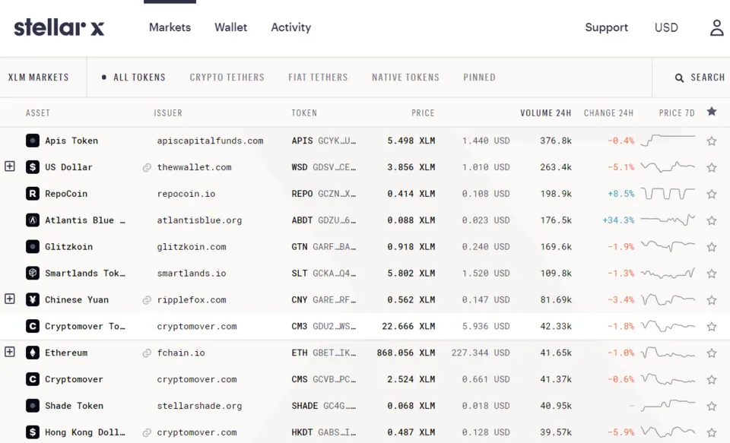This screenshot has height=443, width=730.
Task: Click the StellarX logo
Action: pyautogui.click(x=59, y=27)
